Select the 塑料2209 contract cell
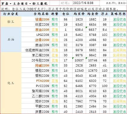Screen dimensions: 127x114 pyautogui.click(x=36, y=75)
